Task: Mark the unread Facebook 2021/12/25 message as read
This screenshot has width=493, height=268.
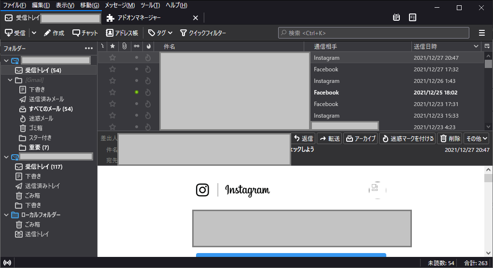Action: (x=137, y=92)
